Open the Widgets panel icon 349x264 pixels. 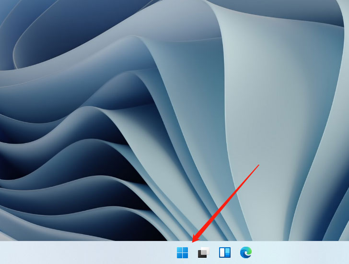pos(225,252)
